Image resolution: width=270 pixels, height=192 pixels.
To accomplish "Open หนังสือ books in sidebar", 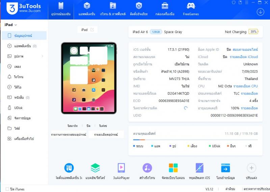I will tap(24, 98).
